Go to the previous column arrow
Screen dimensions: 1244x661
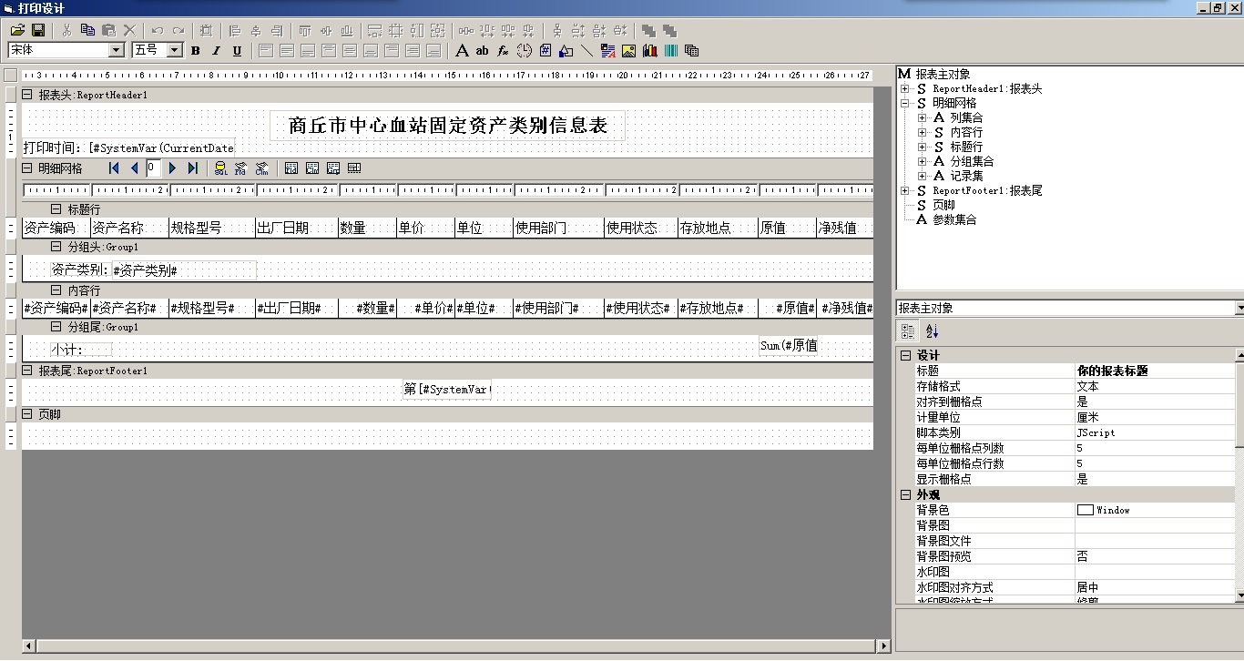pos(135,168)
